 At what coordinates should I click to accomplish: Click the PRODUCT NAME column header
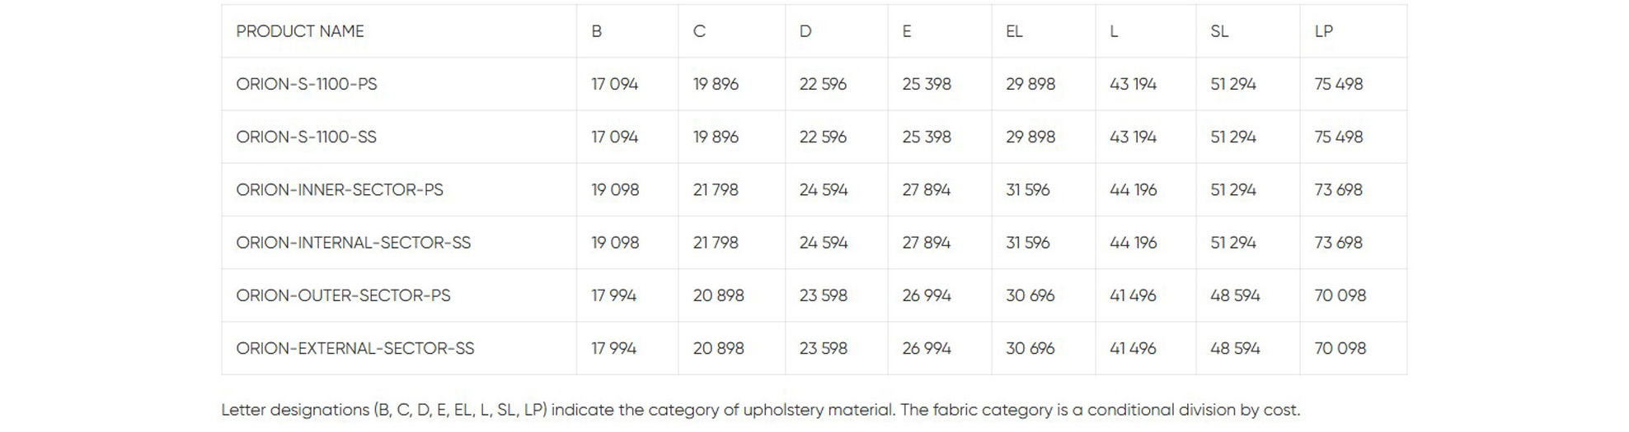click(x=300, y=31)
